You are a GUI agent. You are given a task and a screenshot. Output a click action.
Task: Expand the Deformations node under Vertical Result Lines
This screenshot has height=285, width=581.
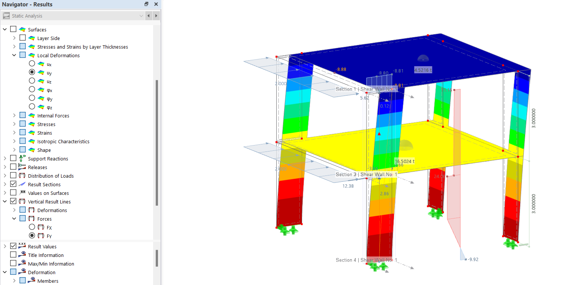point(14,210)
